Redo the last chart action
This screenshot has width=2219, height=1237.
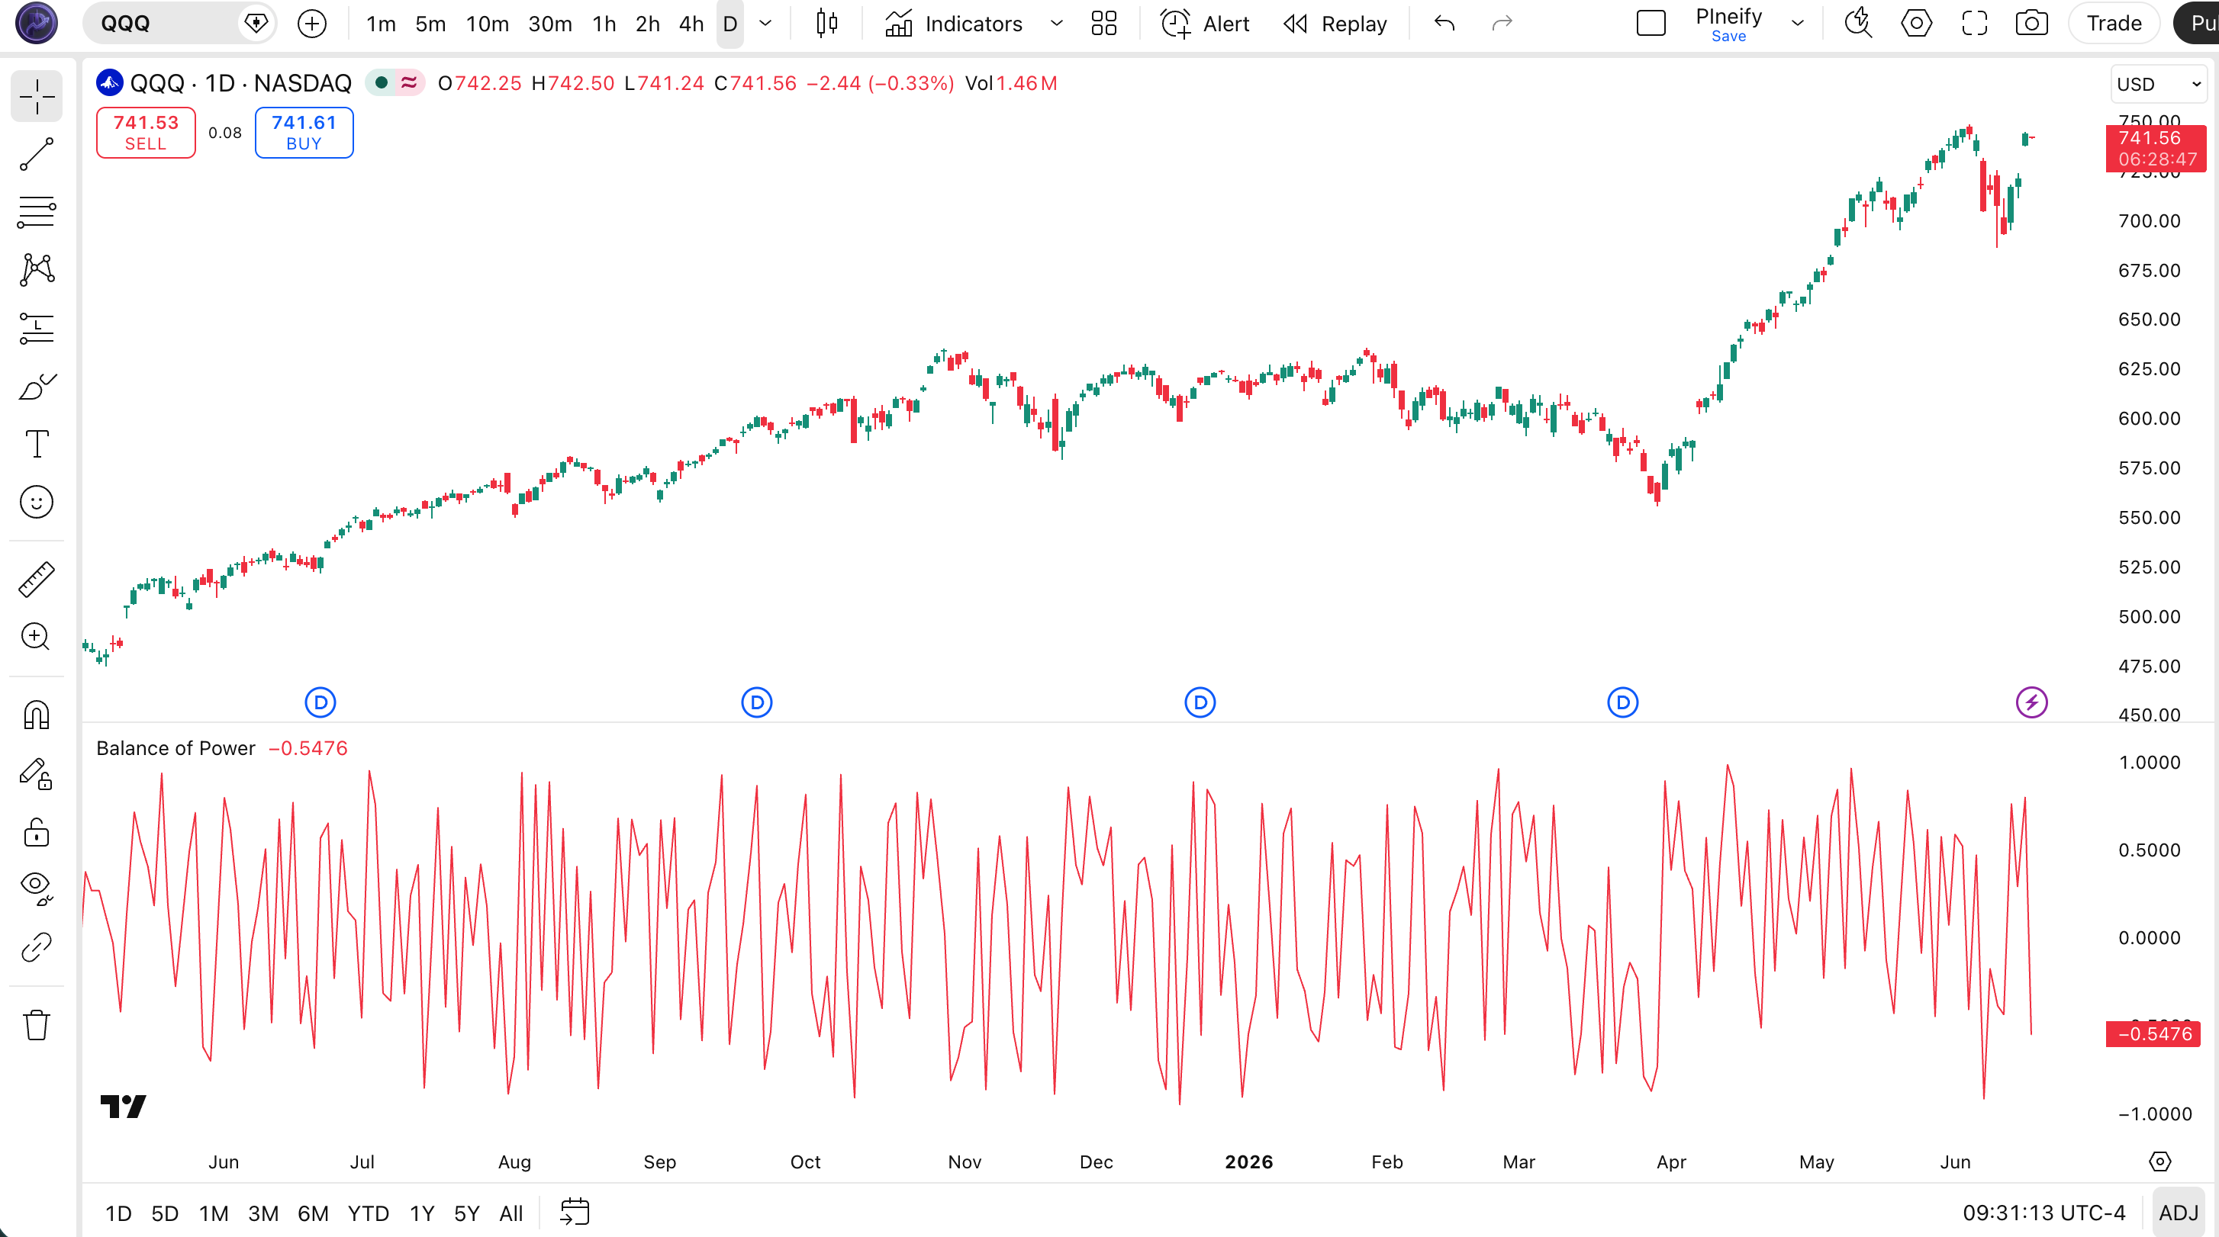[1502, 23]
